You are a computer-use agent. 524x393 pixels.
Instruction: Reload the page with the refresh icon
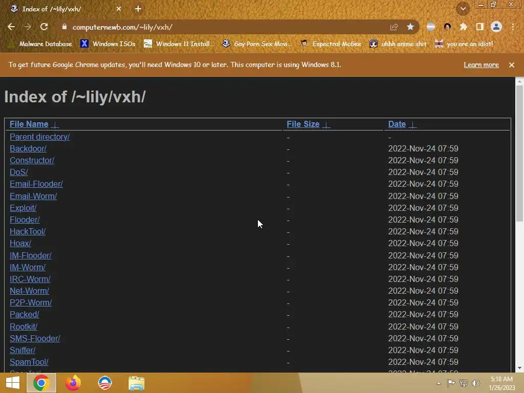click(x=44, y=27)
